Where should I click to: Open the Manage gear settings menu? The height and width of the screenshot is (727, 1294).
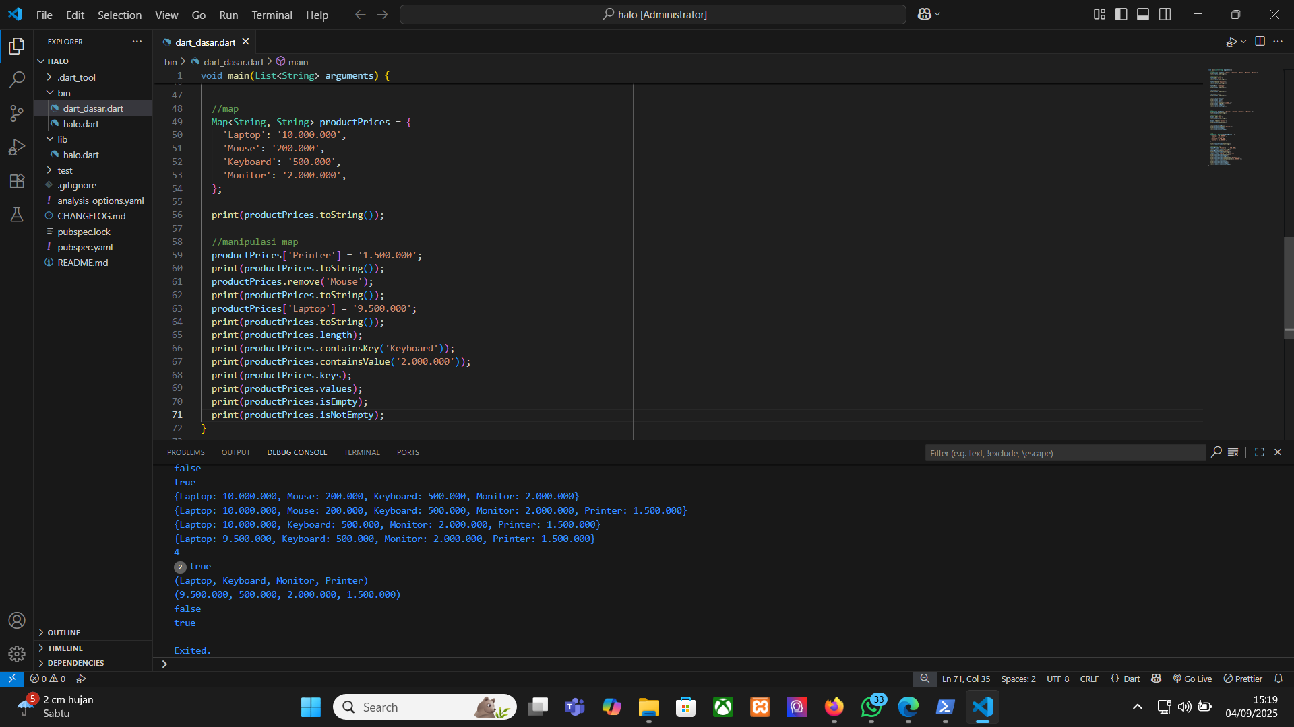(x=17, y=654)
